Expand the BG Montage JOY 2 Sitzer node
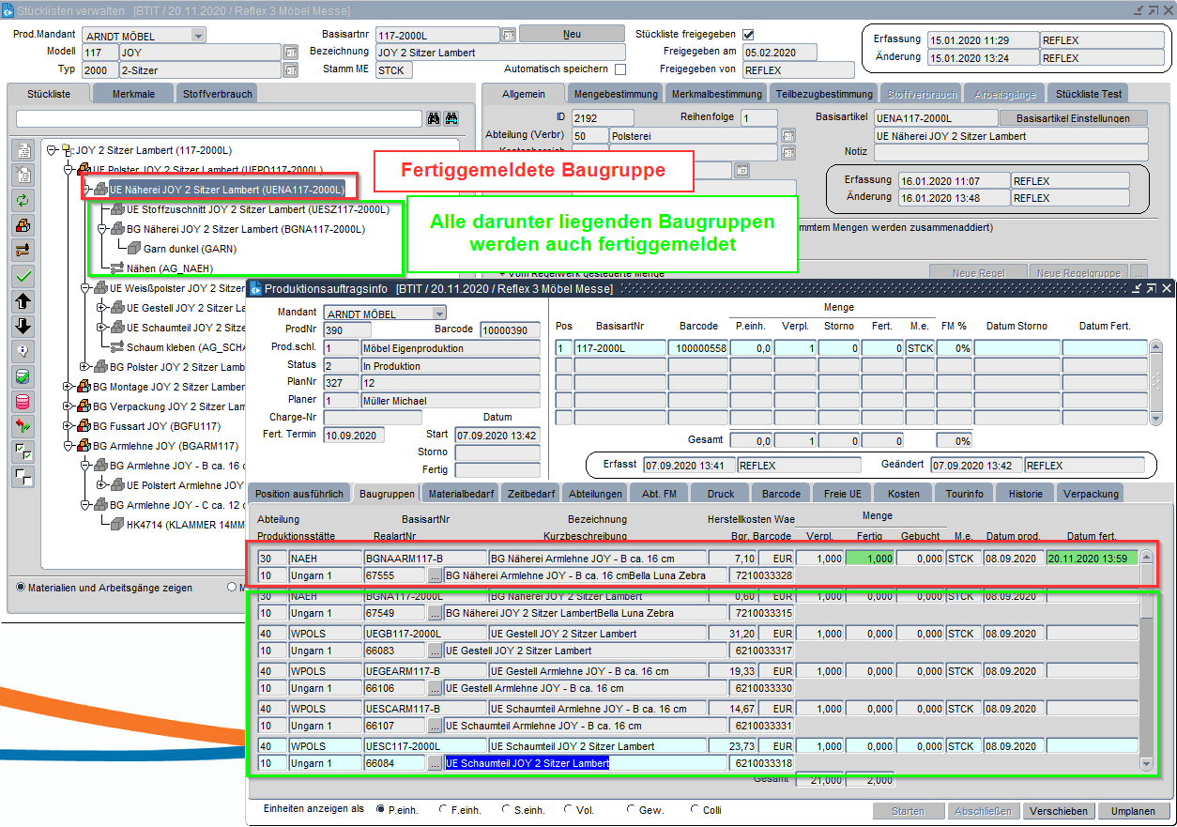The height and width of the screenshot is (827, 1177). click(68, 387)
